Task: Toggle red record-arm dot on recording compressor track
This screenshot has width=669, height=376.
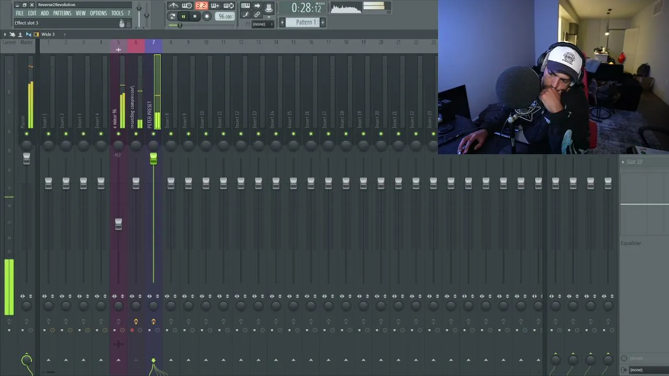Action: [x=132, y=330]
